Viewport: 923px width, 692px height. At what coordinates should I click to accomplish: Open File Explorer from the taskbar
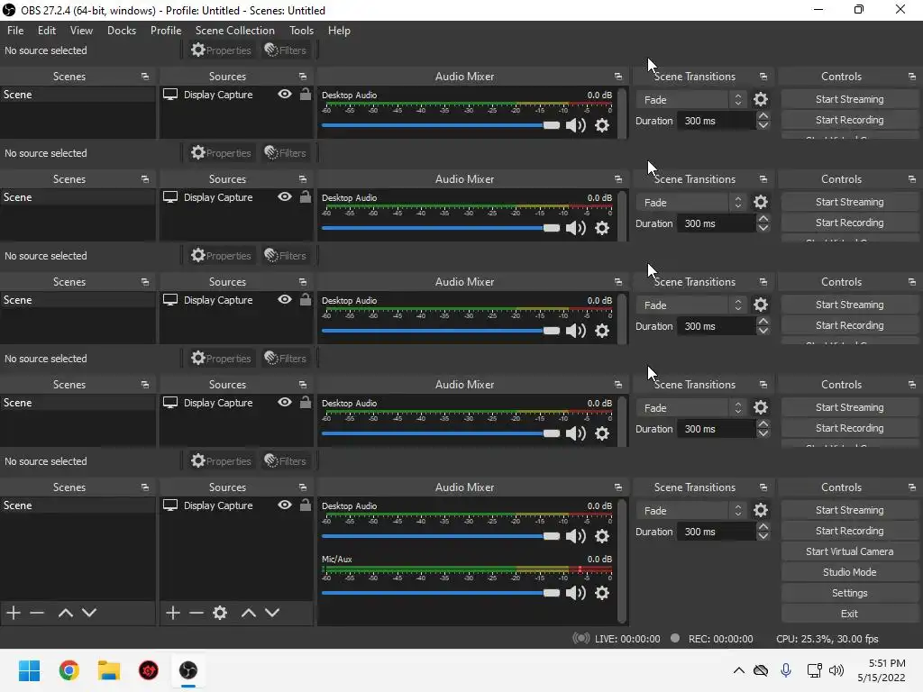pos(109,670)
